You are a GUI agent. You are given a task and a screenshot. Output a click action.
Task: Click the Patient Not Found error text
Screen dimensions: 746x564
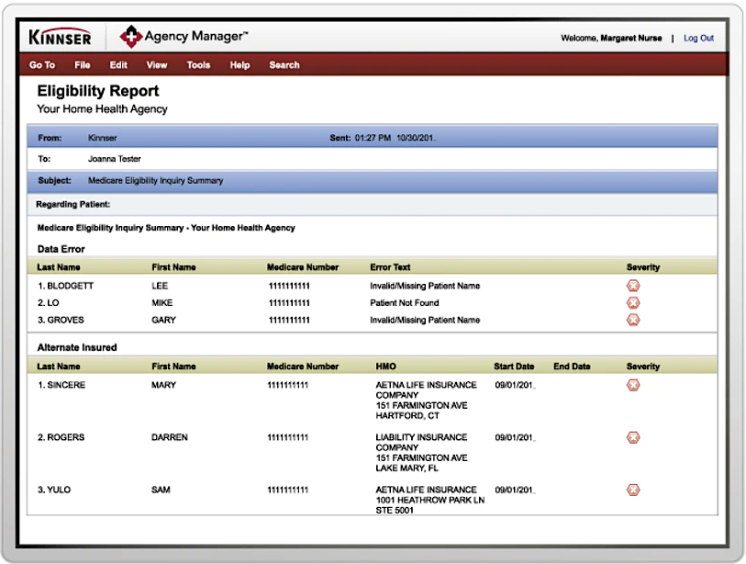coord(405,303)
